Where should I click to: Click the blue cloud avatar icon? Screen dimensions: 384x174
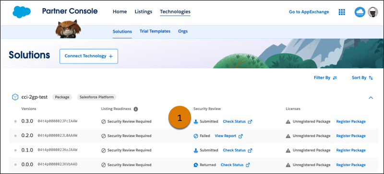pos(360,12)
